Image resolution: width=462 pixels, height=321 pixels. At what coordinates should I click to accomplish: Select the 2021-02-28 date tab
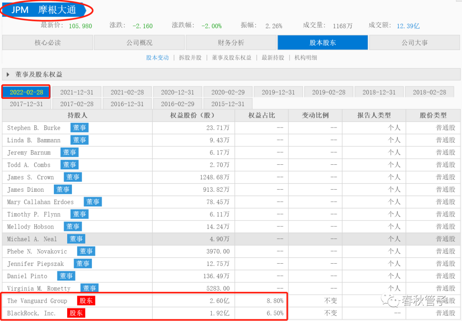(127, 92)
